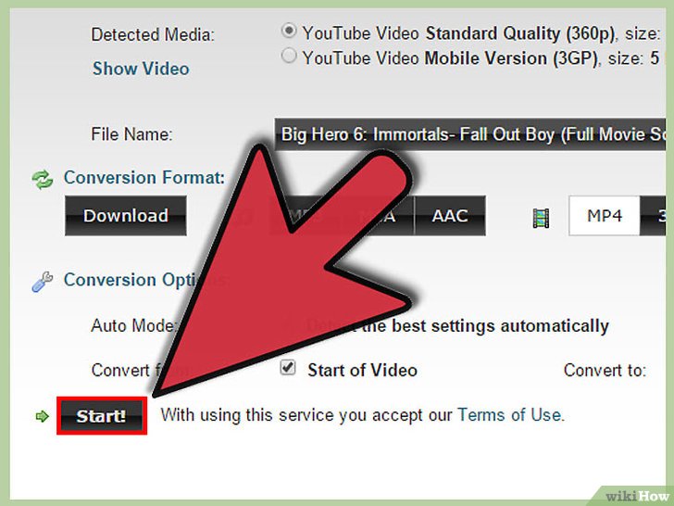The height and width of the screenshot is (506, 674).
Task: Toggle the Start of Video checkbox
Action: pos(288,368)
